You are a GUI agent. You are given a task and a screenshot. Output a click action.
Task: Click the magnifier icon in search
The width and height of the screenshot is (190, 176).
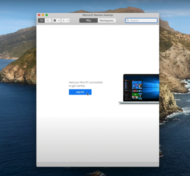tap(128, 21)
